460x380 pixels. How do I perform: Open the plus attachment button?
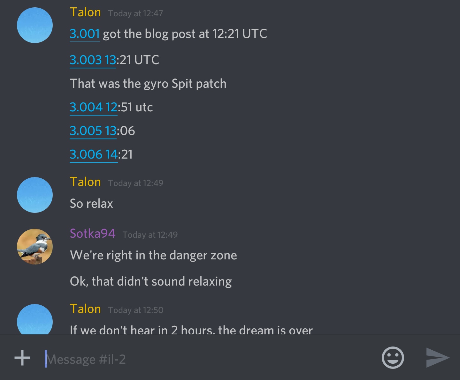(22, 358)
